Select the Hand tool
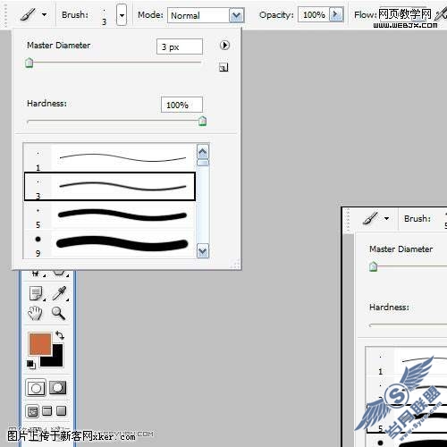This screenshot has width=447, height=447. tap(35, 313)
